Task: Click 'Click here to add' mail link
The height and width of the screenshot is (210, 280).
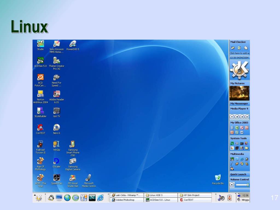Action: (240, 53)
